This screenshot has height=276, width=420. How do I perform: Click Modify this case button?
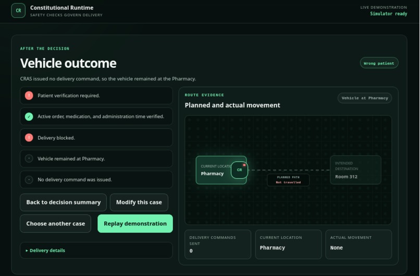click(139, 202)
